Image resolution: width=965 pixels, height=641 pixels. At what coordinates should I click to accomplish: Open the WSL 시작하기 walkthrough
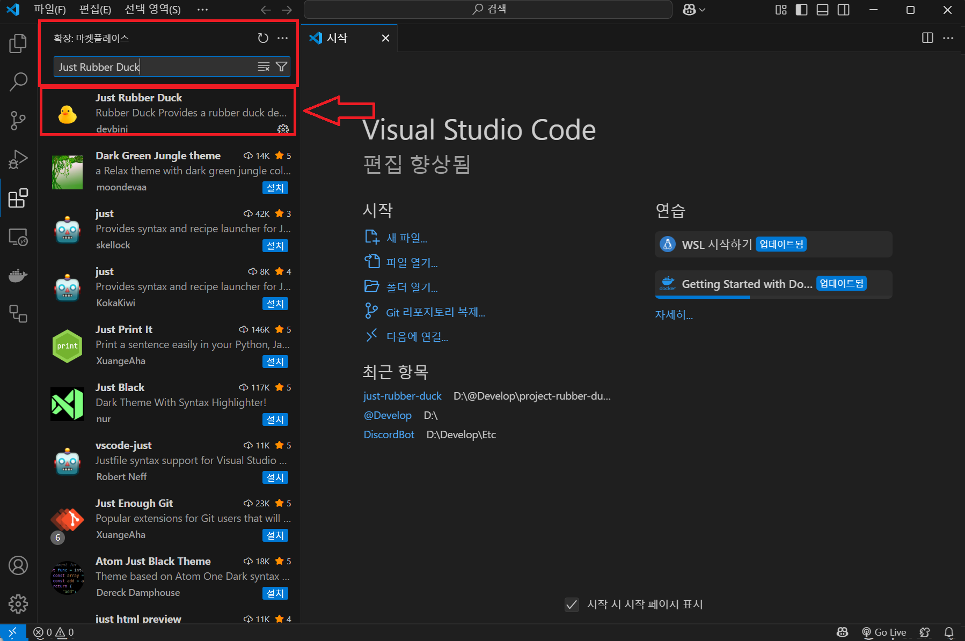click(x=773, y=244)
